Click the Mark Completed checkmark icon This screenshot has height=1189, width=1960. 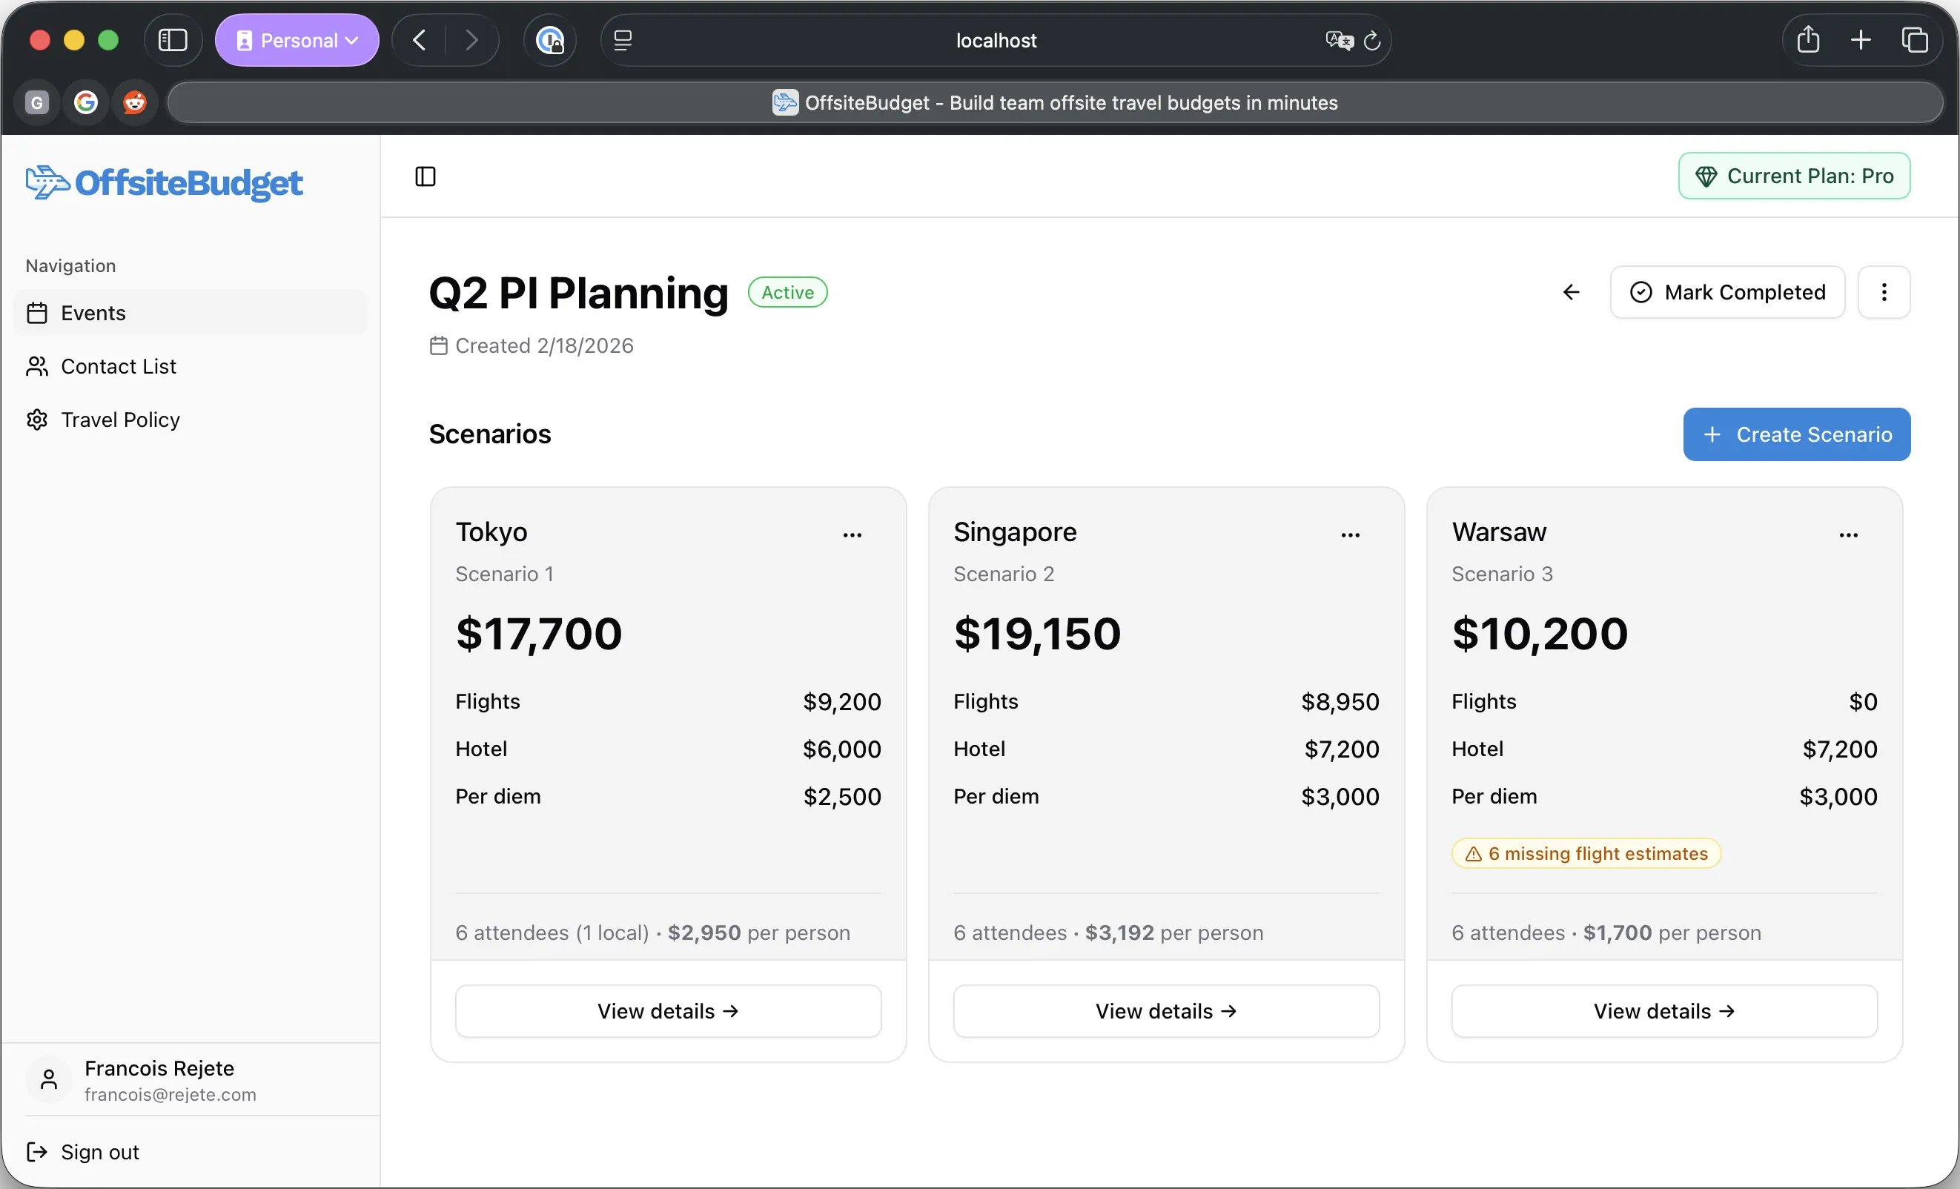click(x=1640, y=292)
